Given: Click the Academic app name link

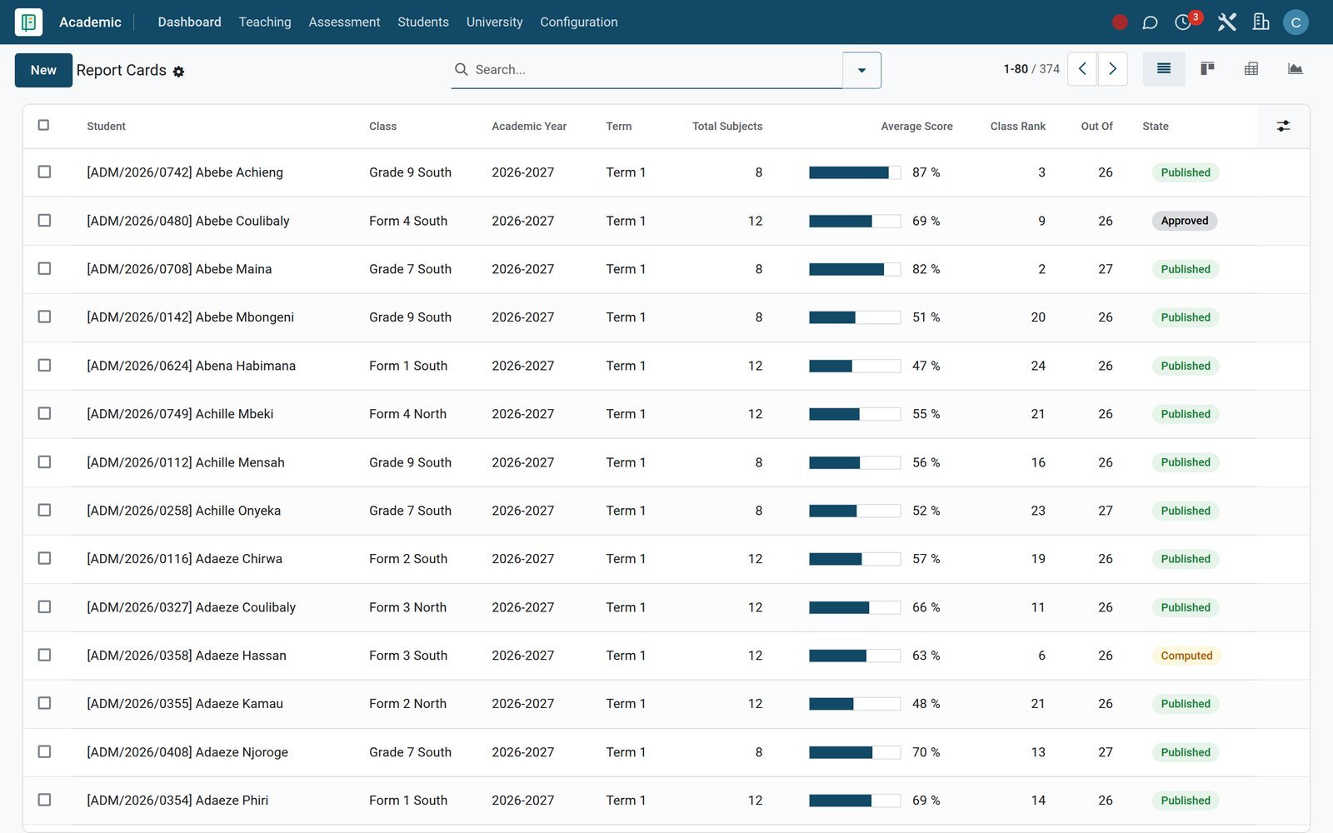Looking at the screenshot, I should (x=90, y=22).
